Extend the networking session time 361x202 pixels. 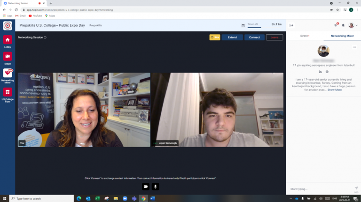tap(232, 37)
